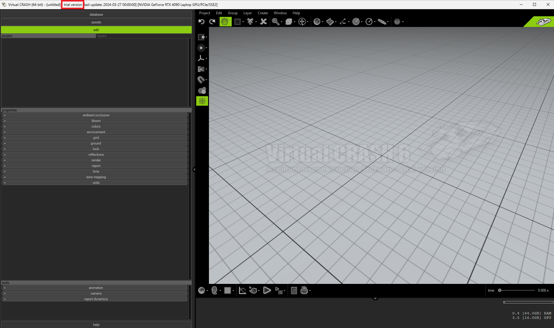Viewport: 554px width, 328px height.
Task: Click the redo arrow icon
Action: (212, 22)
